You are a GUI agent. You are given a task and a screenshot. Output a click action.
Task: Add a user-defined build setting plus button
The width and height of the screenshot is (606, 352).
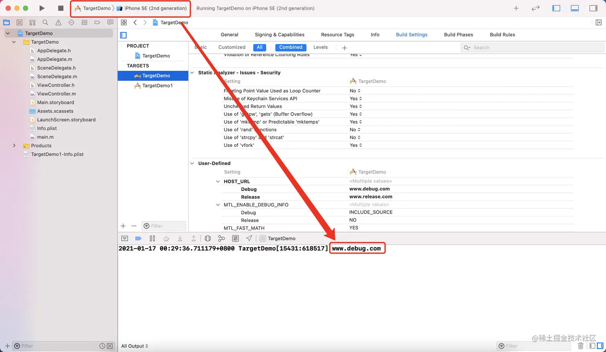point(344,48)
